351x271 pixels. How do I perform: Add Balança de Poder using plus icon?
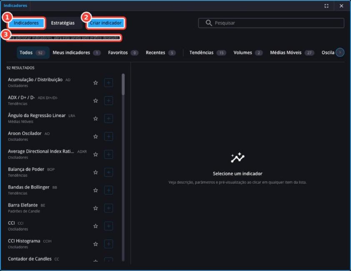(x=108, y=172)
